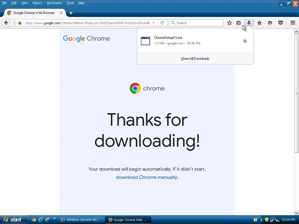Click the network computers tray icon
The height and width of the screenshot is (224, 299).
pyautogui.click(x=272, y=220)
